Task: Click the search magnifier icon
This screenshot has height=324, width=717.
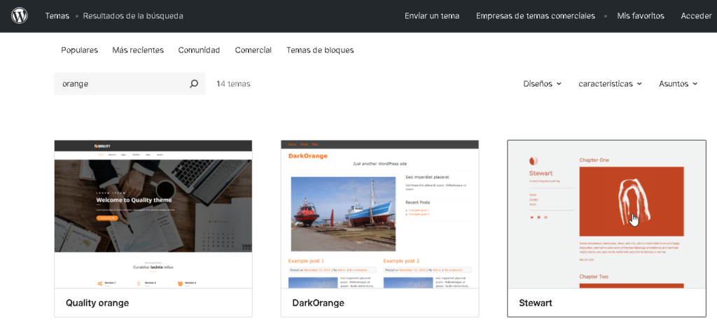Action: [x=194, y=84]
